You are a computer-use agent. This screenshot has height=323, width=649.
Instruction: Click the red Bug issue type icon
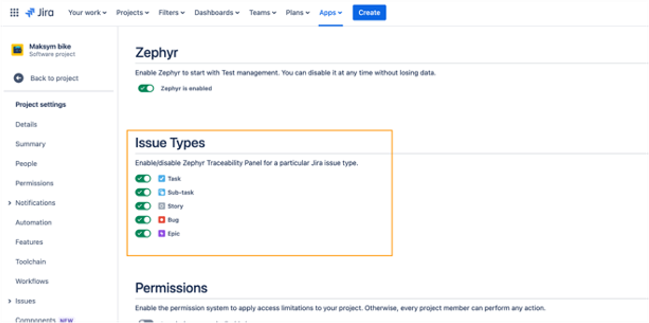(x=161, y=220)
